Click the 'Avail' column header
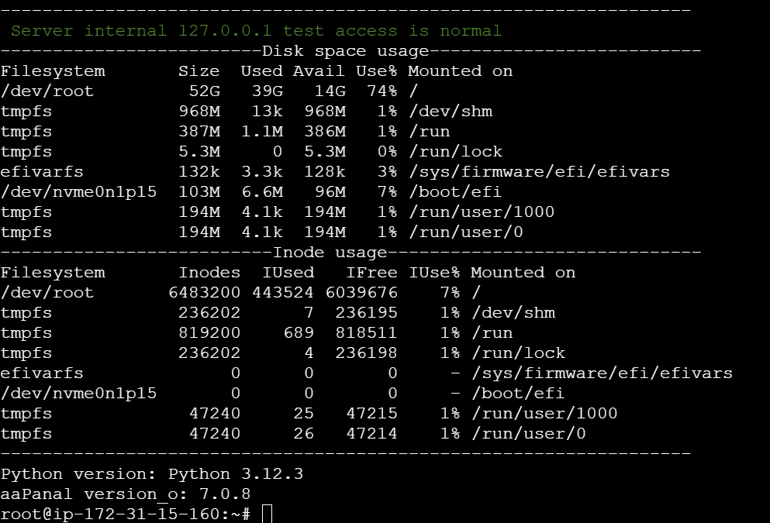 coord(319,71)
